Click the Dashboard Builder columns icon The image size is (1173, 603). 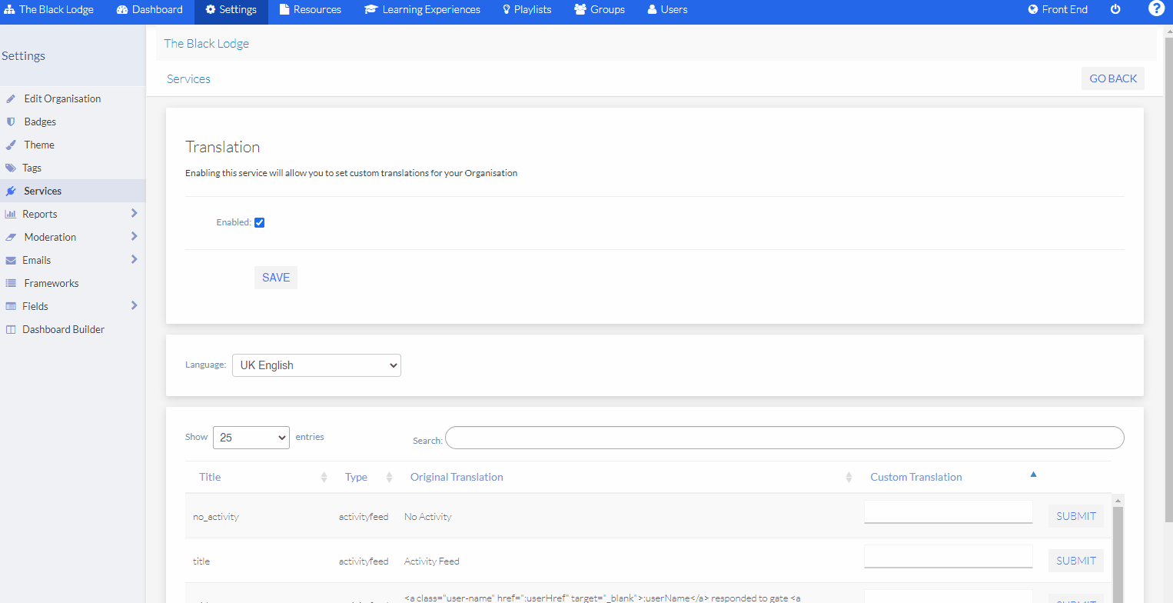click(11, 329)
